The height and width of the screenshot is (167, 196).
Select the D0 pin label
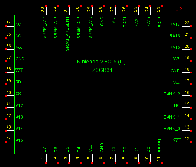[148, 150]
